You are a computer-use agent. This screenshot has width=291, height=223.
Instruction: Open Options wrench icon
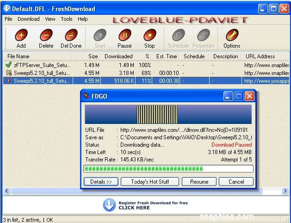(232, 35)
